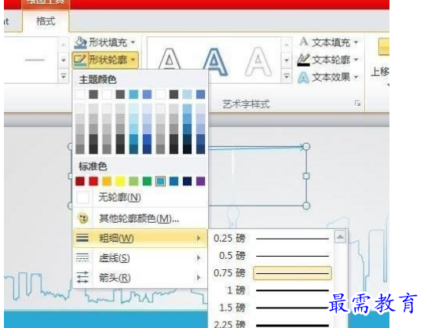Viewport: 424px width, 328px height.
Task: Choose the 0.5 磅 line weight
Action: pyautogui.click(x=272, y=256)
